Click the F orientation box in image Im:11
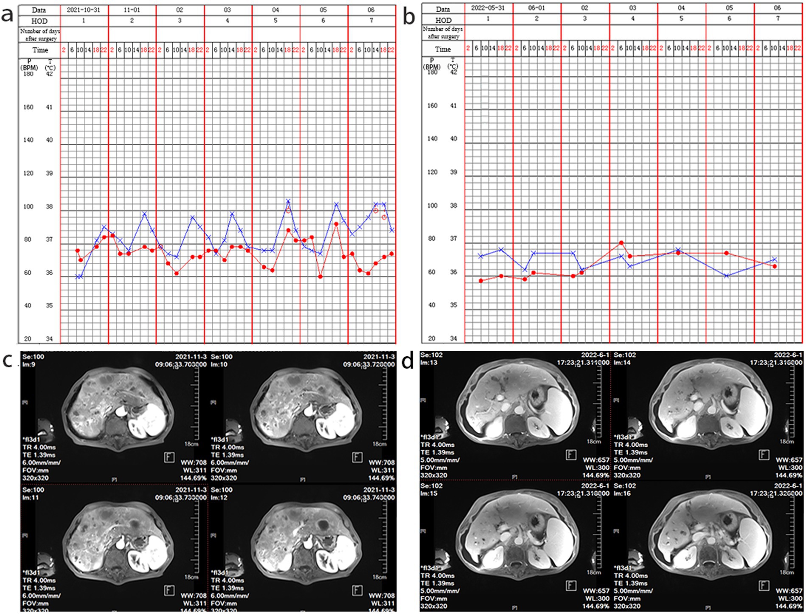806x614 pixels. [x=169, y=591]
